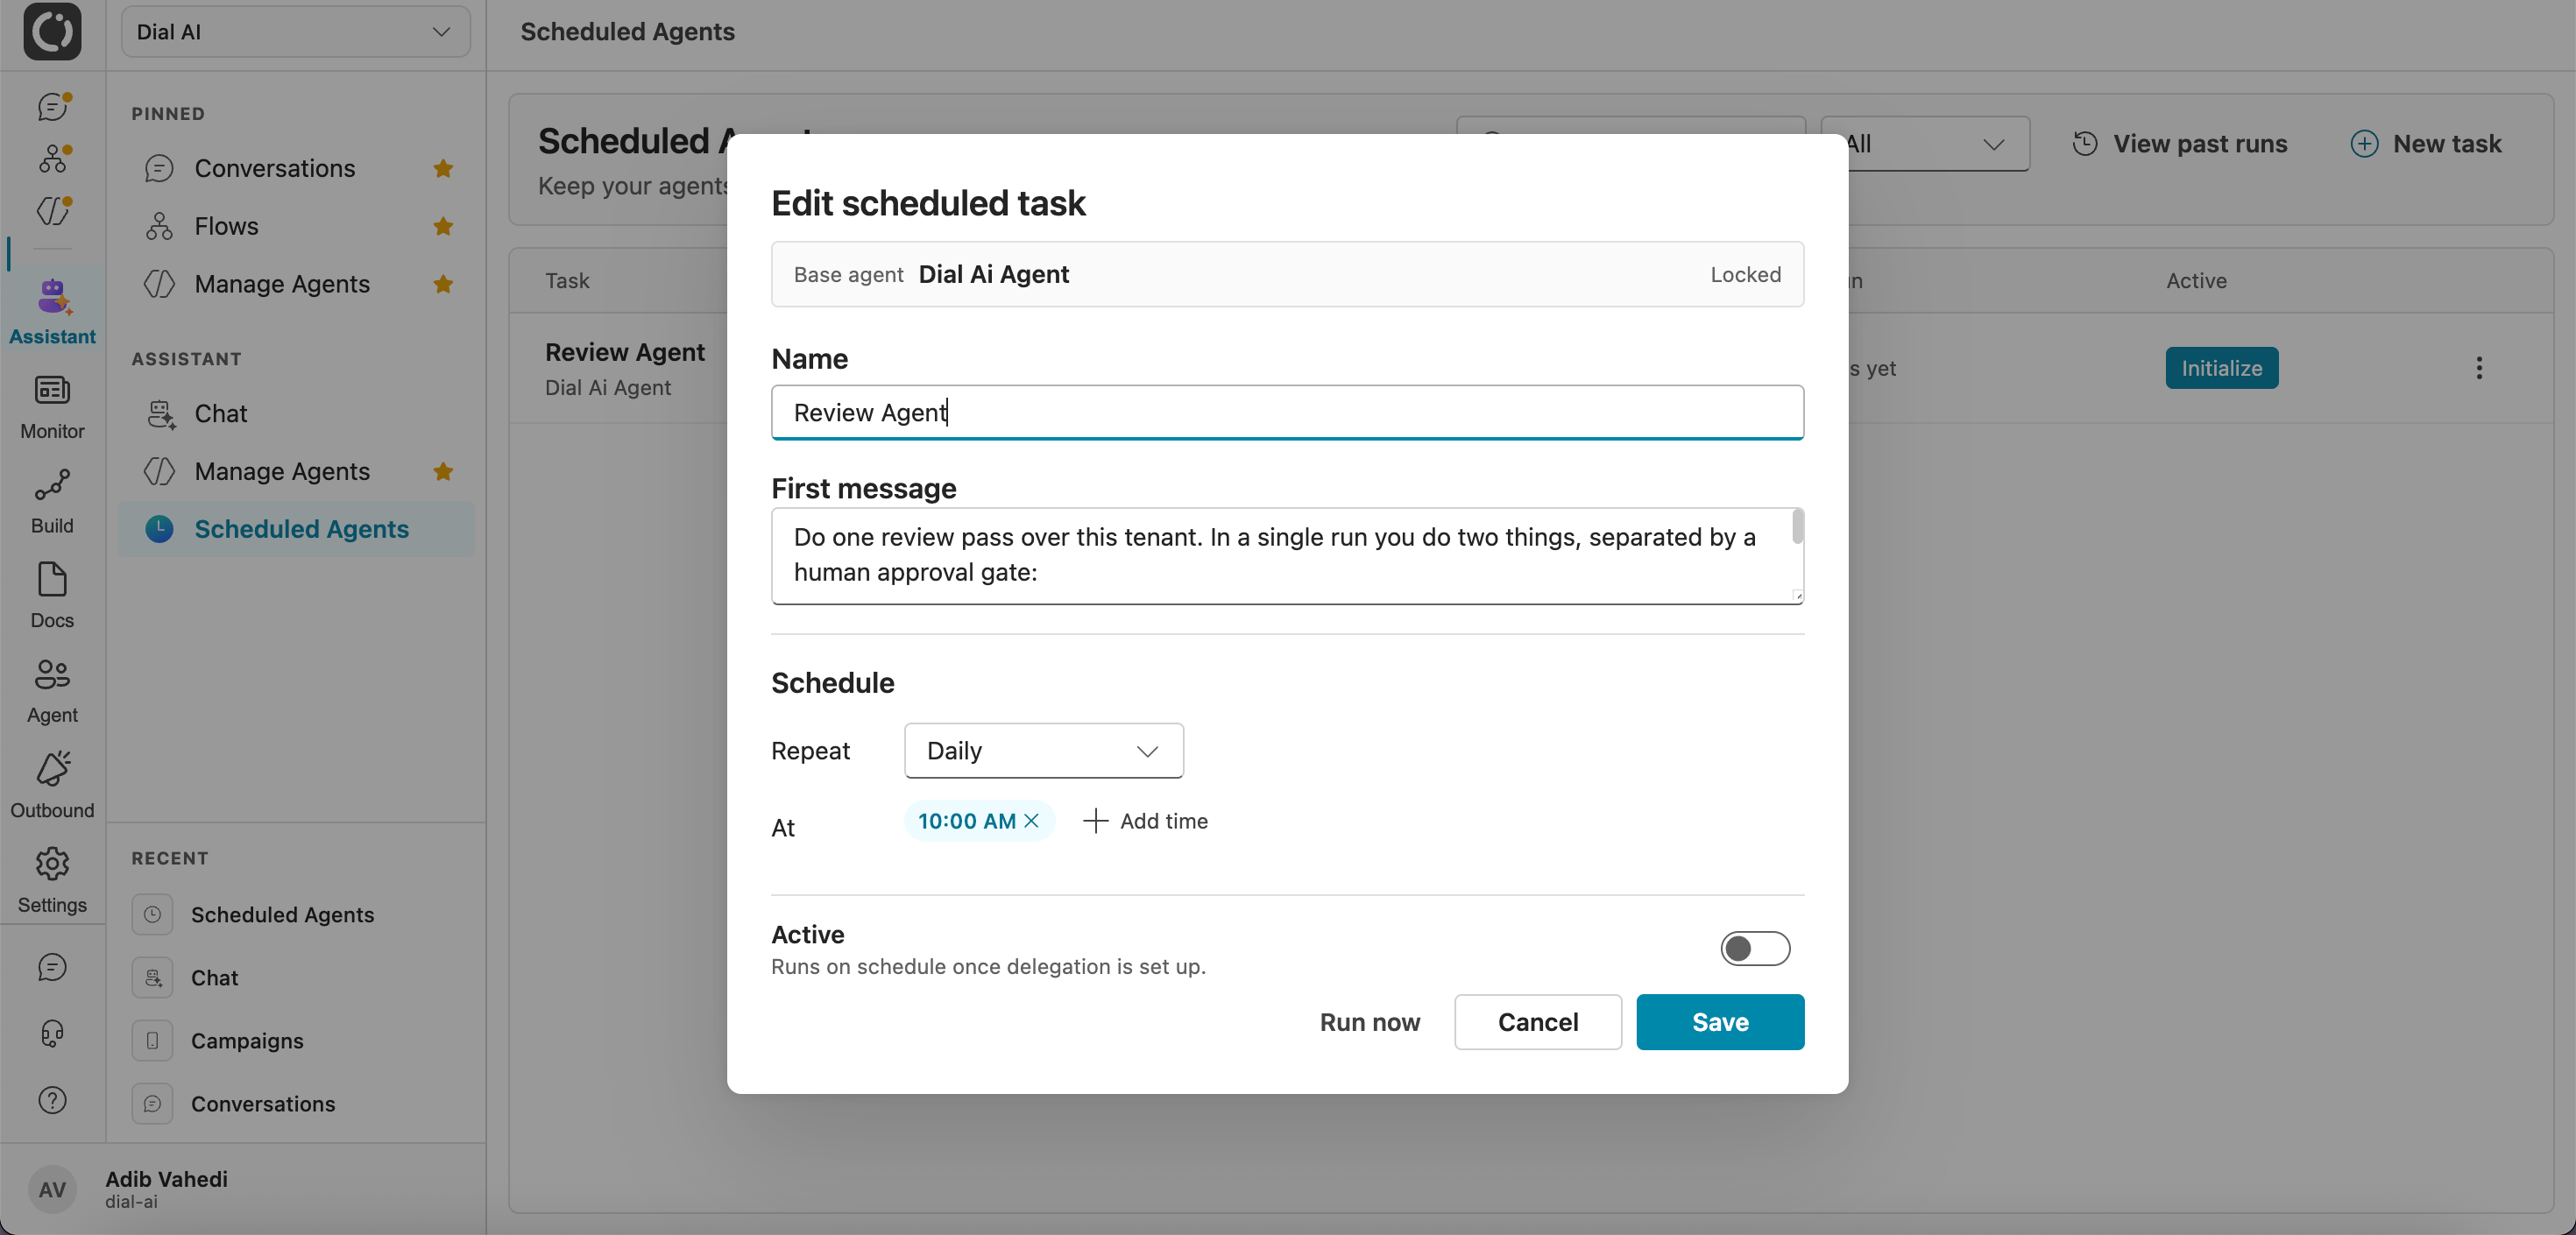Open the Settings gear icon

pos(52,863)
